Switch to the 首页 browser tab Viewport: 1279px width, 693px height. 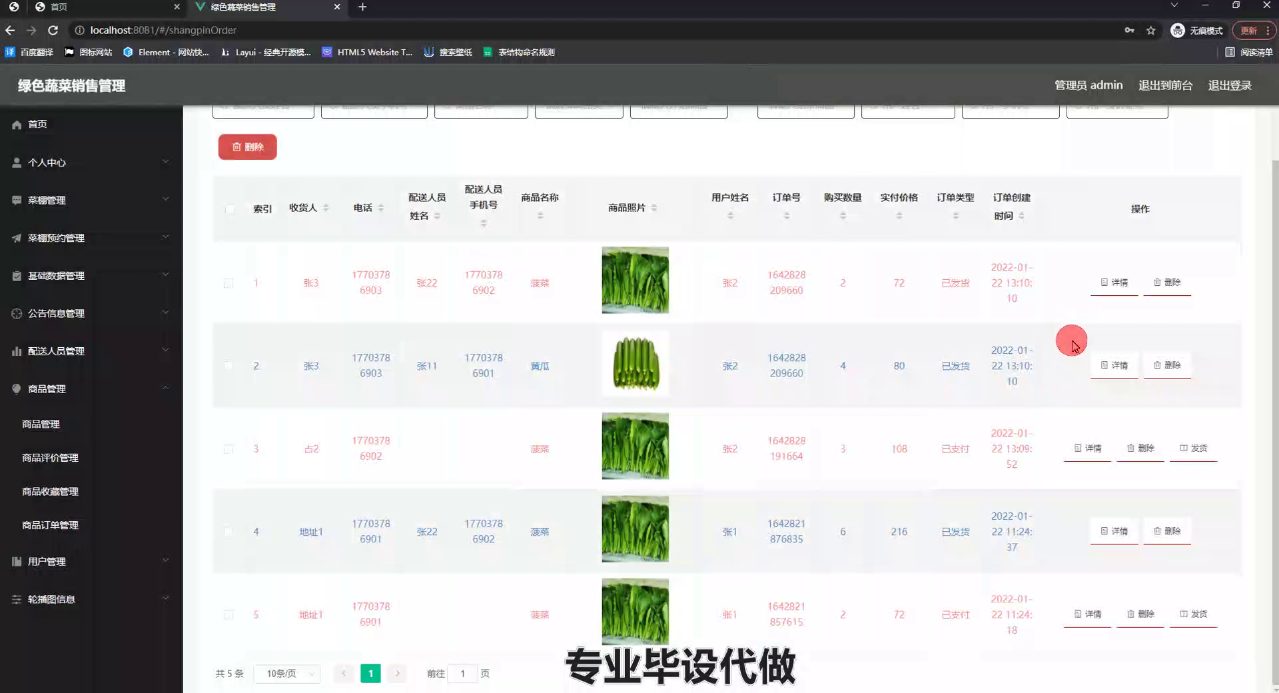[x=107, y=7]
